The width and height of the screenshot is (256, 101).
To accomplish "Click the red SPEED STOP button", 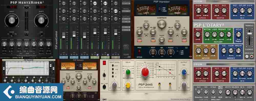I will 252,57.
